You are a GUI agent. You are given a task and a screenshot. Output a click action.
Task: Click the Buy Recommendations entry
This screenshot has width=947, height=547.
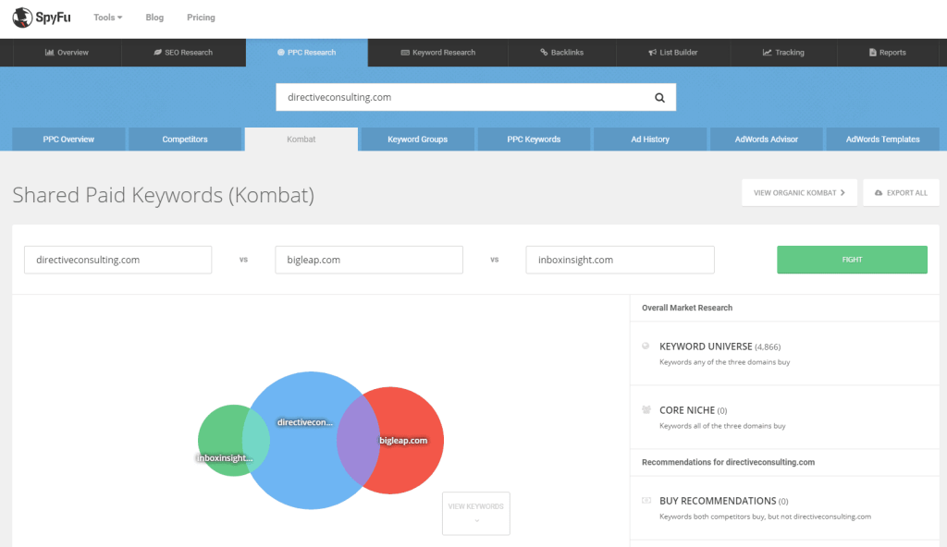pyautogui.click(x=784, y=508)
